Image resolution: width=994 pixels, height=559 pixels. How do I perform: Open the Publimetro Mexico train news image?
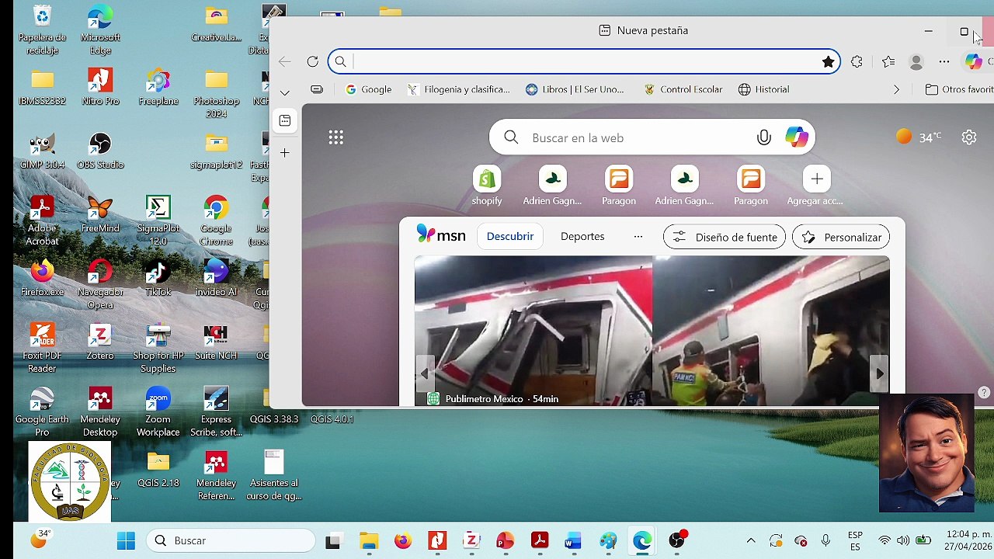click(652, 331)
